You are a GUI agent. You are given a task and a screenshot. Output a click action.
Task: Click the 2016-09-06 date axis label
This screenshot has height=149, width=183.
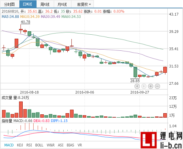85,92
